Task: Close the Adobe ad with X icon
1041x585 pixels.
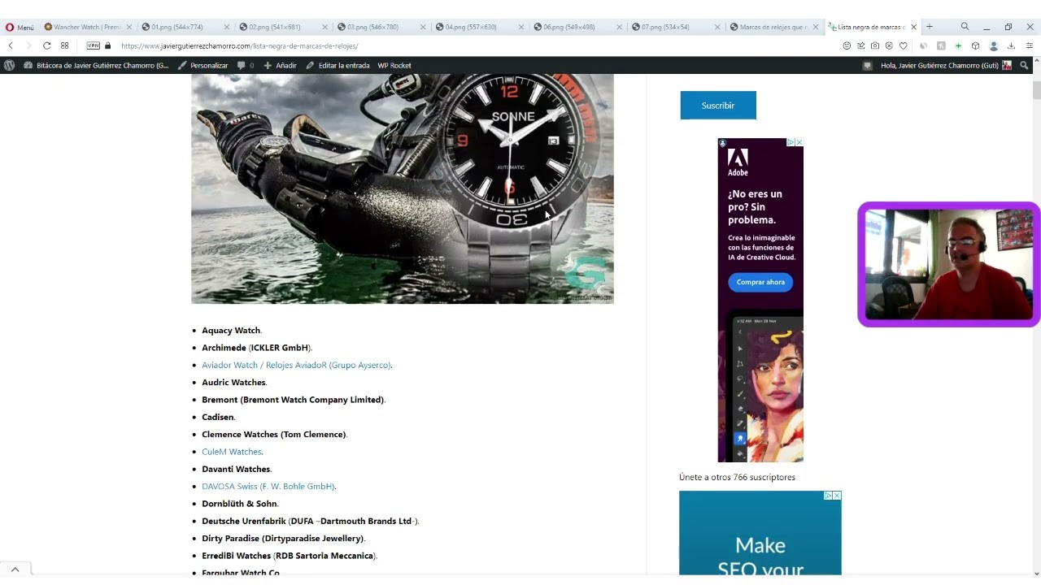Action: point(799,142)
